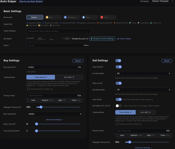
Task: Reset the Buy Settings
Action: point(78,61)
